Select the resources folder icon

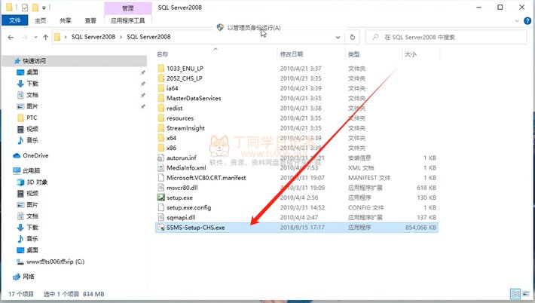click(161, 118)
